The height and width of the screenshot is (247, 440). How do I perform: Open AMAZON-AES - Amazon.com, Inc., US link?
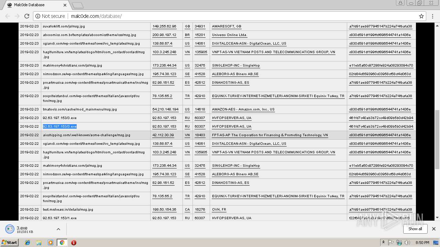click(243, 109)
